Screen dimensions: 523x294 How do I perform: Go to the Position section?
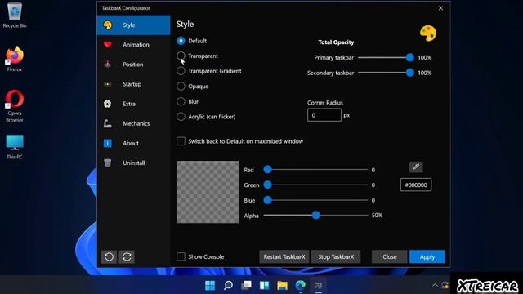point(133,65)
